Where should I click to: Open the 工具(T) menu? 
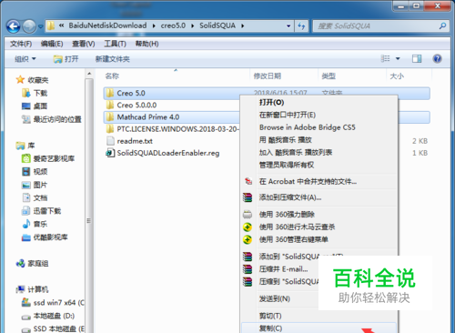point(115,44)
